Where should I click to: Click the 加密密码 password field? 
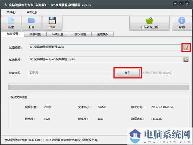(x=71, y=73)
